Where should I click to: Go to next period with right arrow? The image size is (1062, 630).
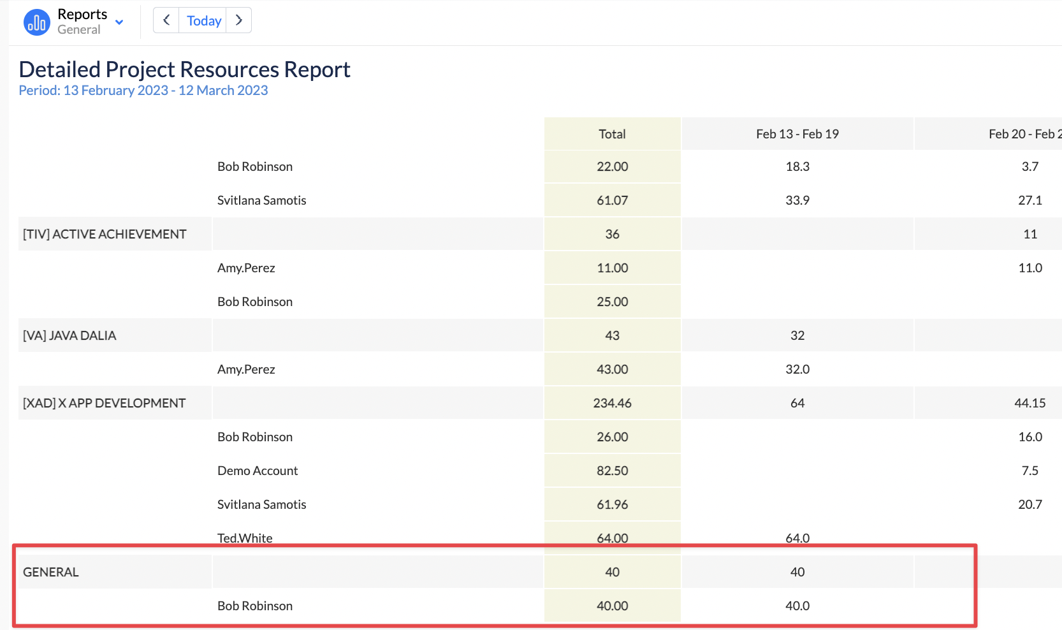[x=239, y=20]
